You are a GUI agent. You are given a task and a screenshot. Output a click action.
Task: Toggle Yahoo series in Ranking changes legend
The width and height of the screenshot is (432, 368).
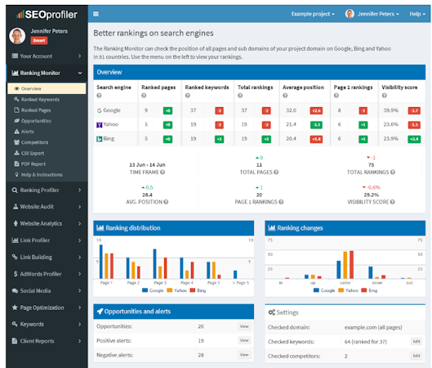pyautogui.click(x=348, y=290)
